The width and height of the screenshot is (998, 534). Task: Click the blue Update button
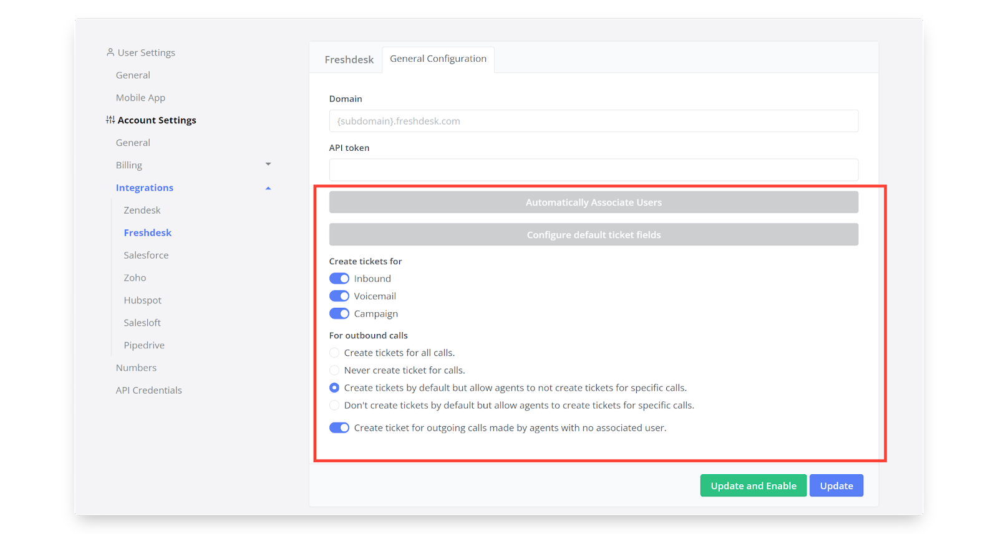coord(836,485)
